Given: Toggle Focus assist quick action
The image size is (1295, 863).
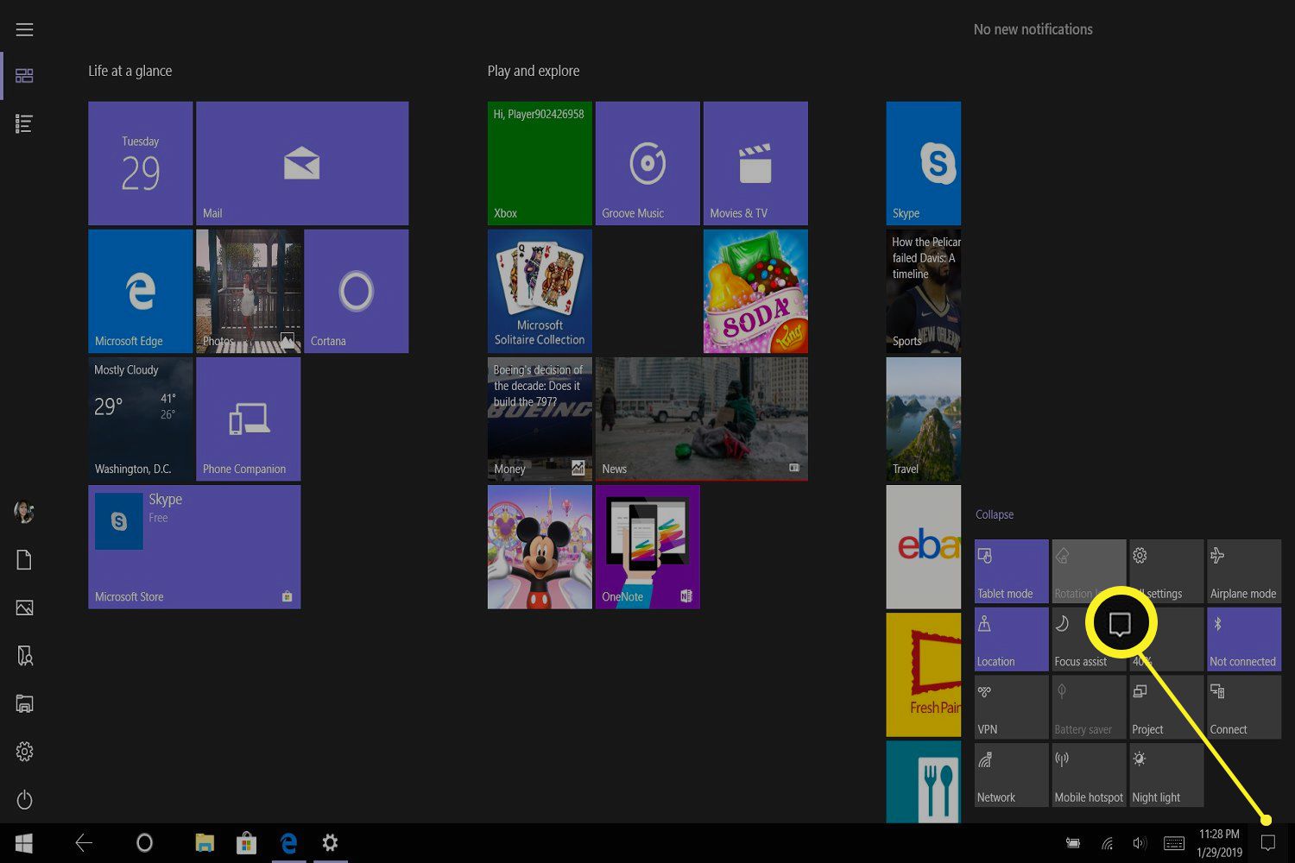Looking at the screenshot, I should pyautogui.click(x=1089, y=639).
